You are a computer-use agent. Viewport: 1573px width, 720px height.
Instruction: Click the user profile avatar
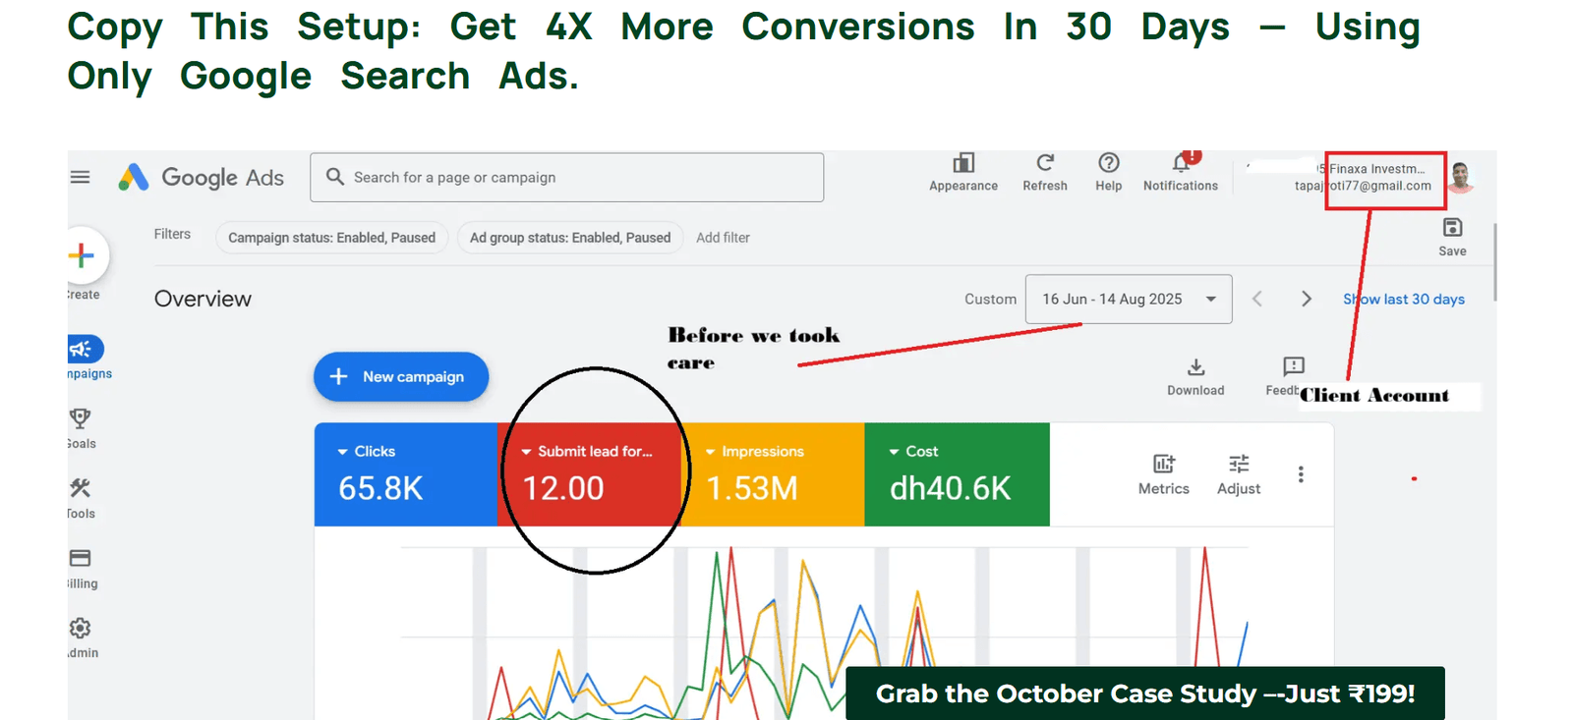coord(1461,178)
